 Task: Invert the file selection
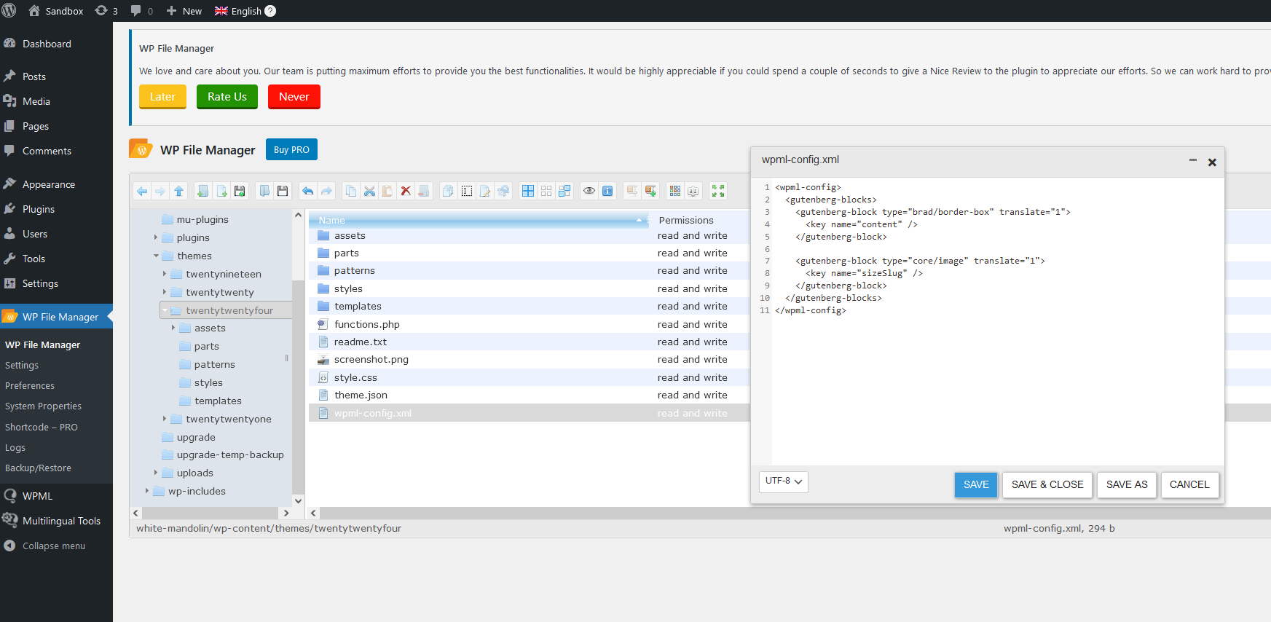564,191
